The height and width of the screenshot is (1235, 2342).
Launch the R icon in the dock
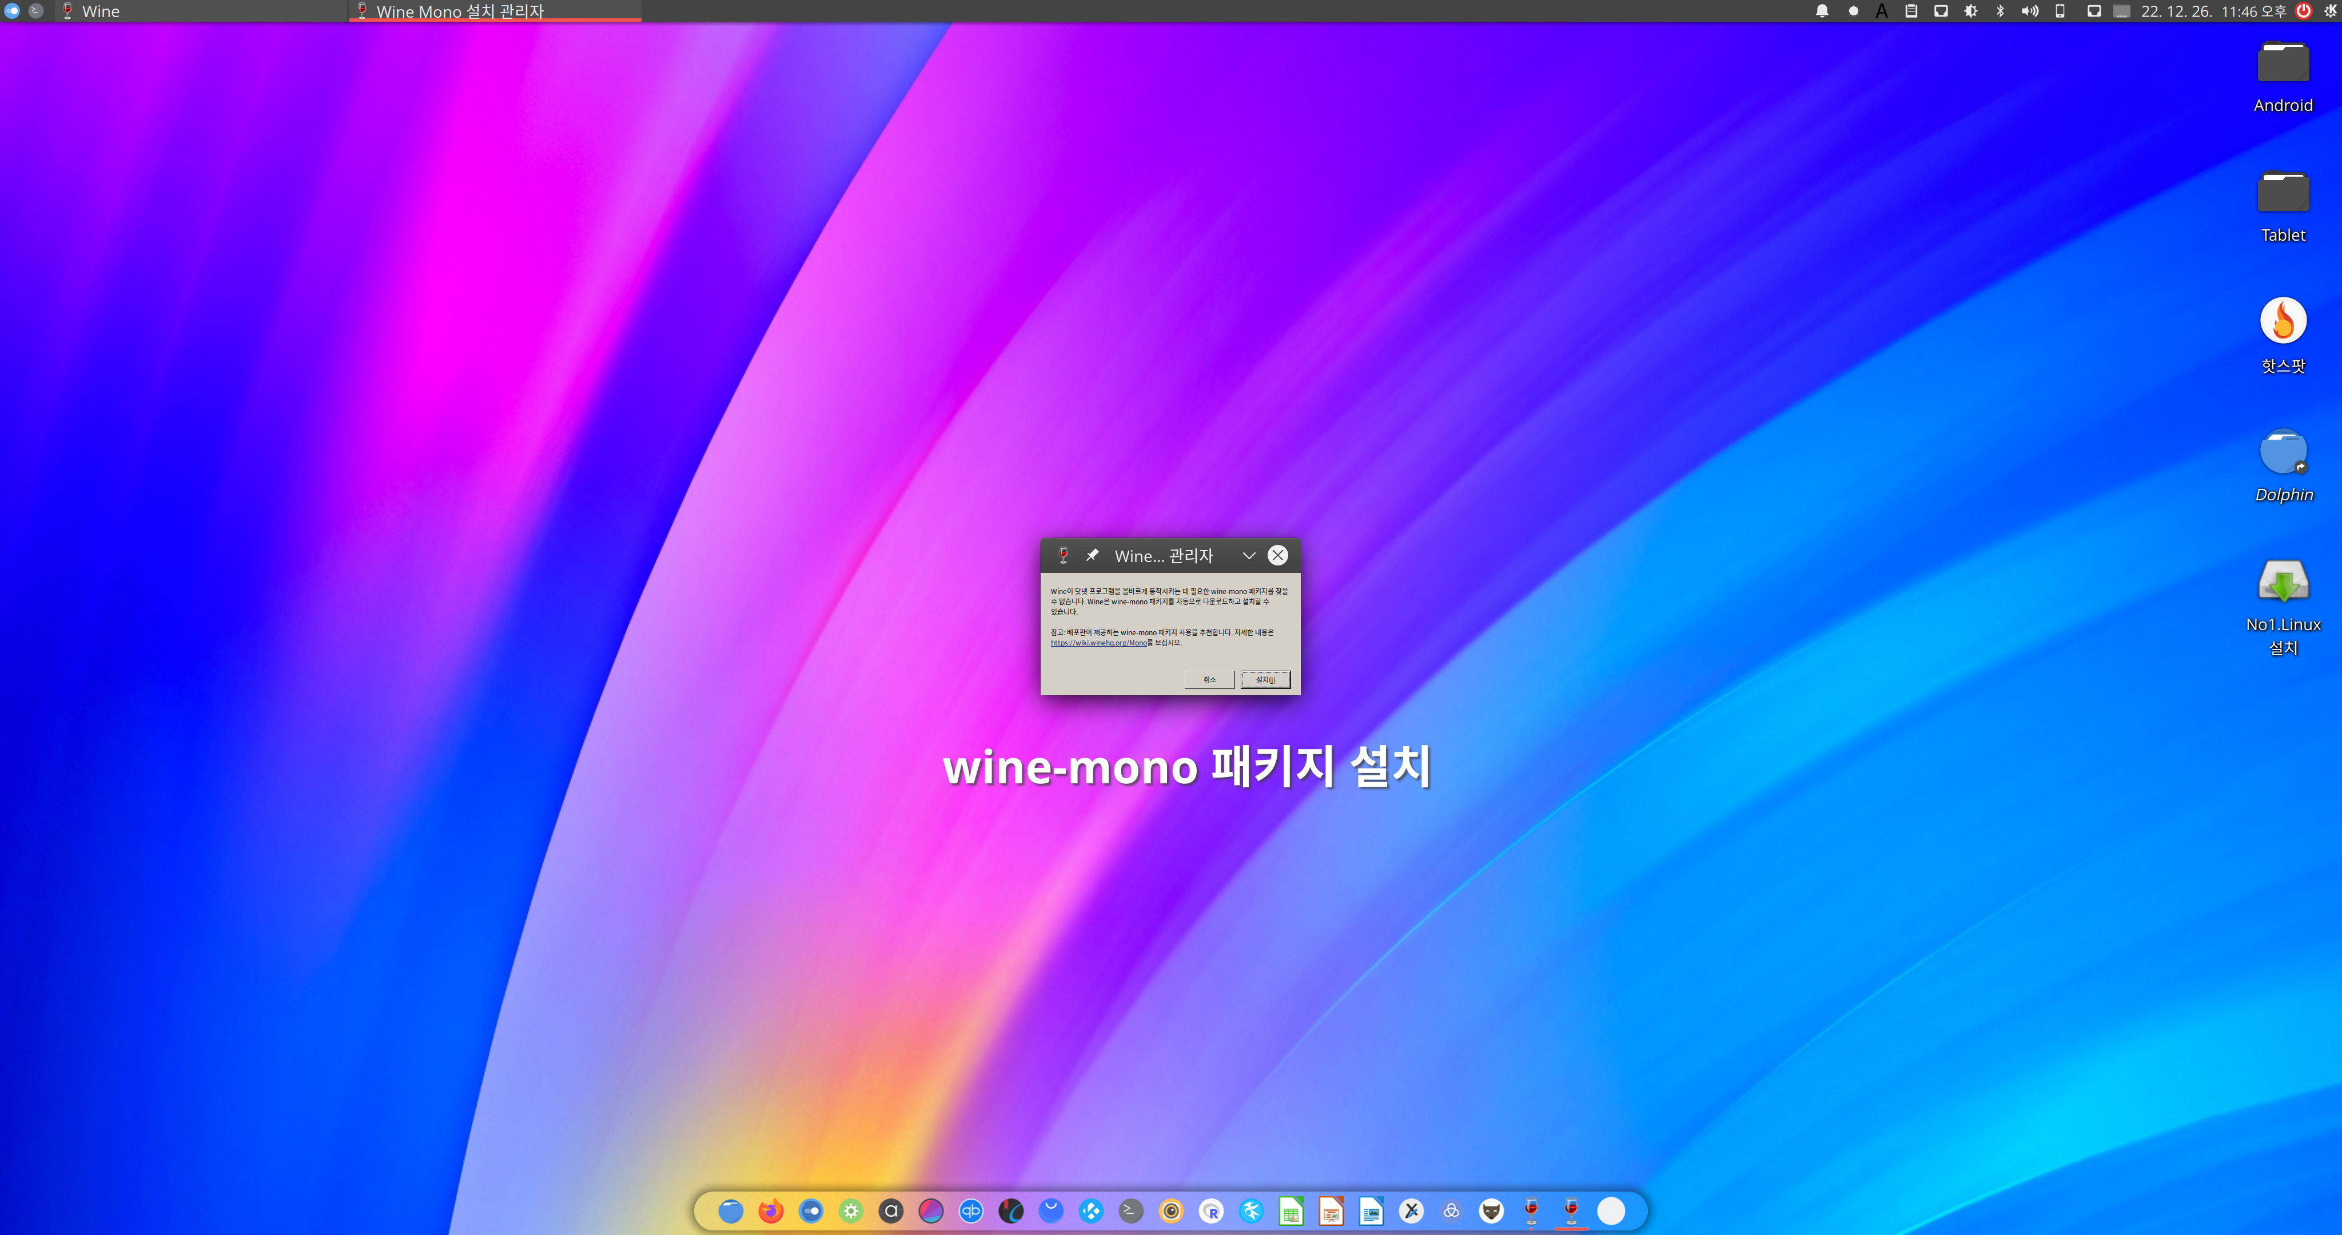tap(1211, 1210)
